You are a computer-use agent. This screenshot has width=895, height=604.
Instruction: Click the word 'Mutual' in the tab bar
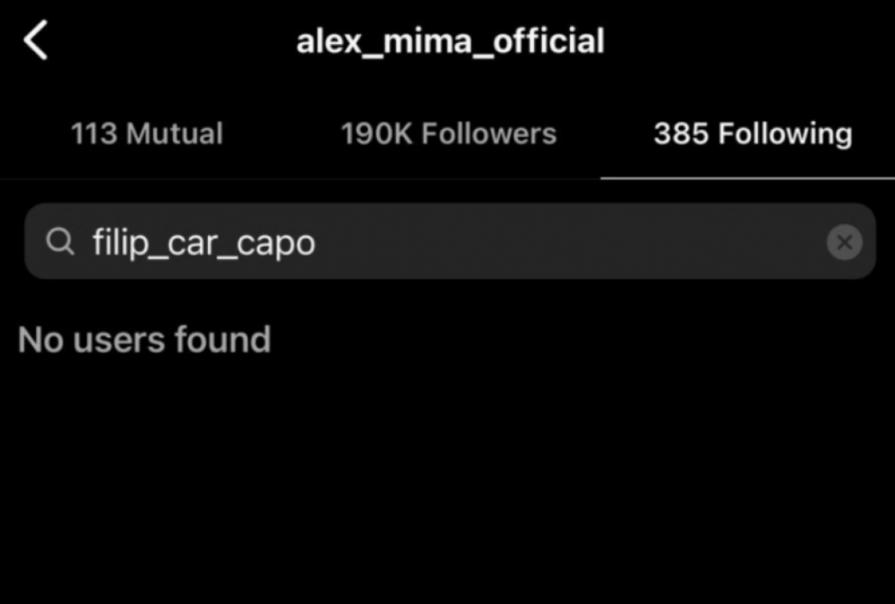[175, 134]
